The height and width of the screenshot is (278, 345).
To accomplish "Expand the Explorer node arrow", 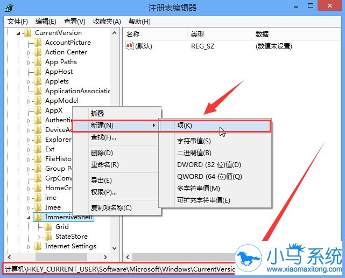I will point(29,140).
